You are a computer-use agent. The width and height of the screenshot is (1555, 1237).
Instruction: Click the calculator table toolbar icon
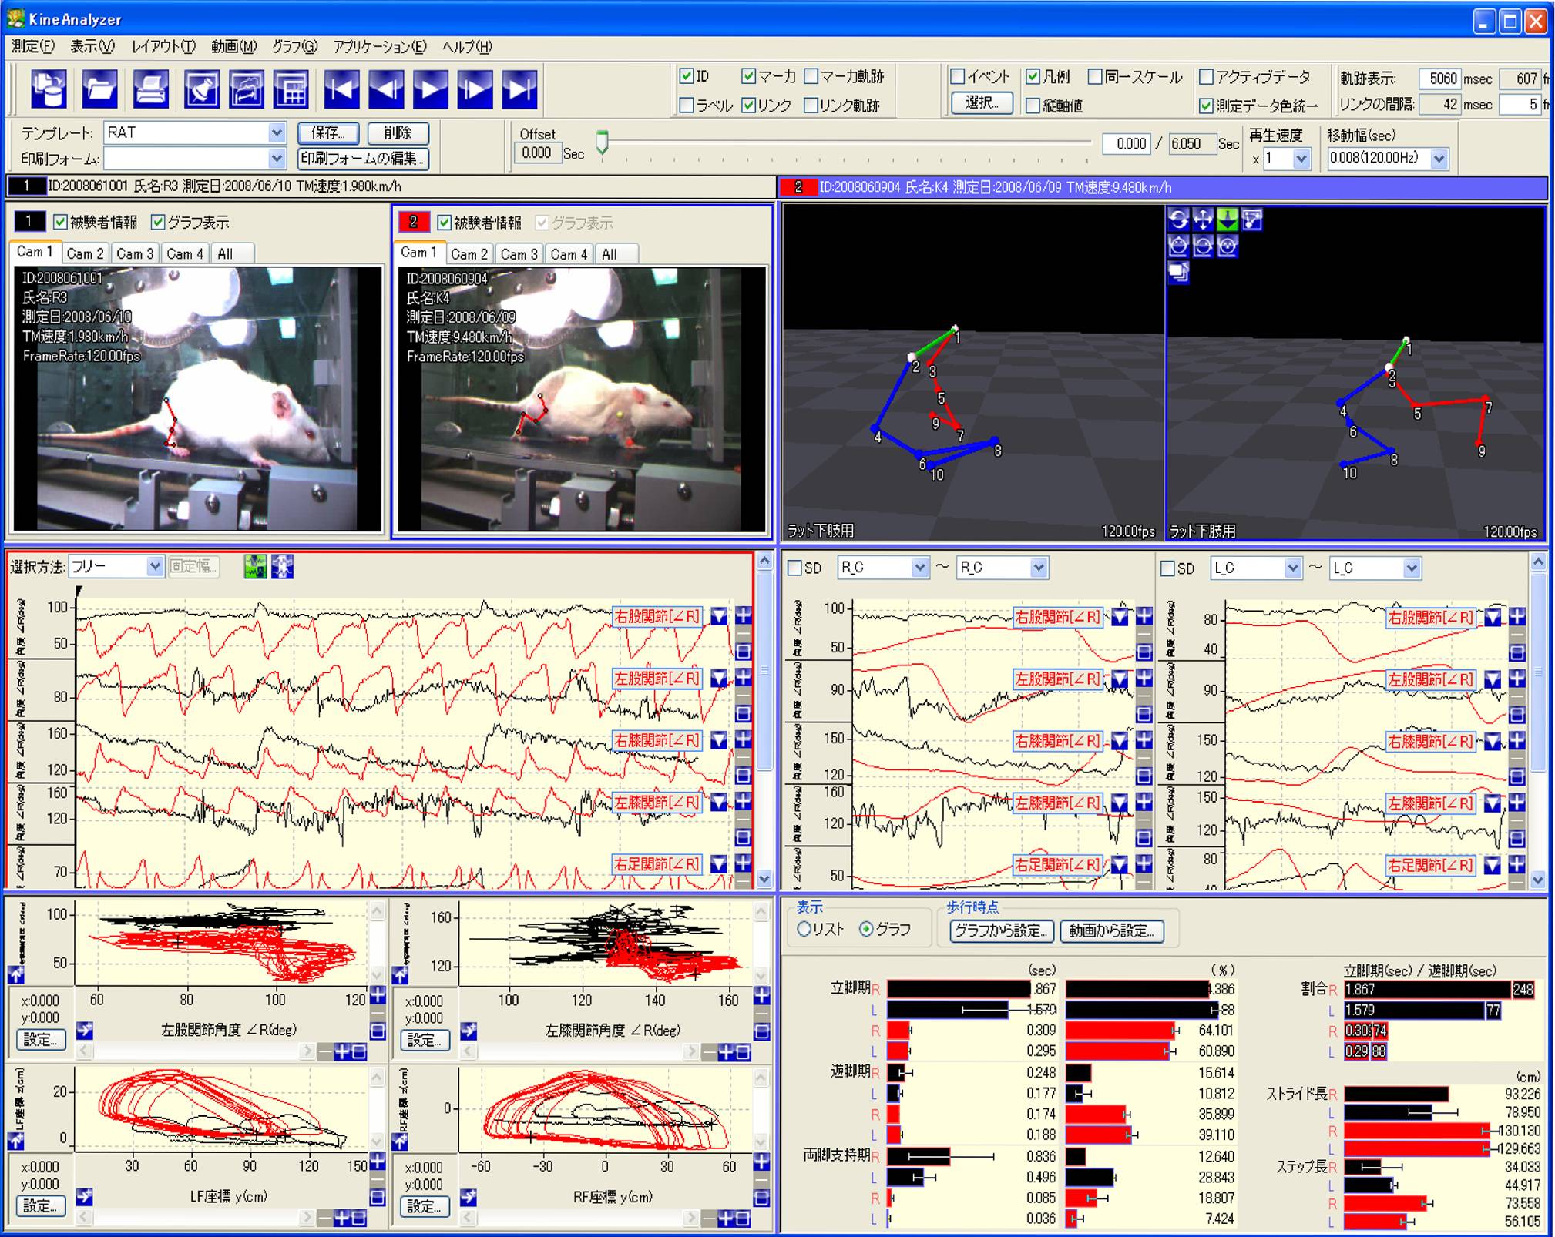[291, 89]
